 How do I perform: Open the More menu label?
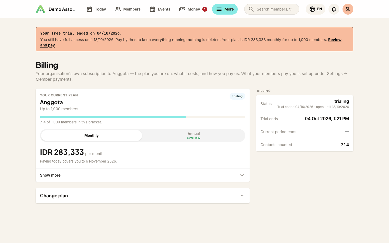pos(229,9)
